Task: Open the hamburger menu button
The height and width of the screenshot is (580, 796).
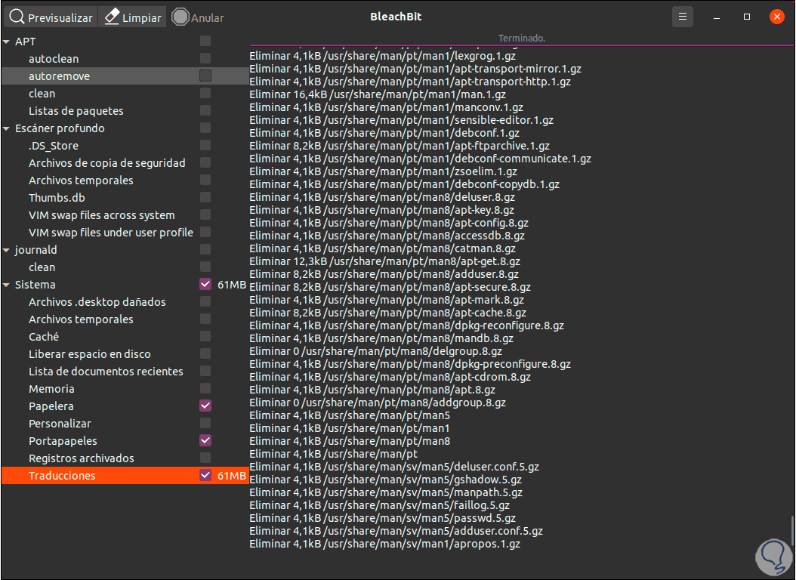Action: (x=682, y=17)
